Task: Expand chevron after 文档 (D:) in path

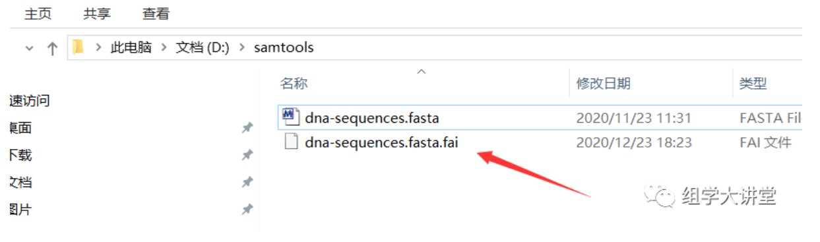Action: pyautogui.click(x=241, y=47)
